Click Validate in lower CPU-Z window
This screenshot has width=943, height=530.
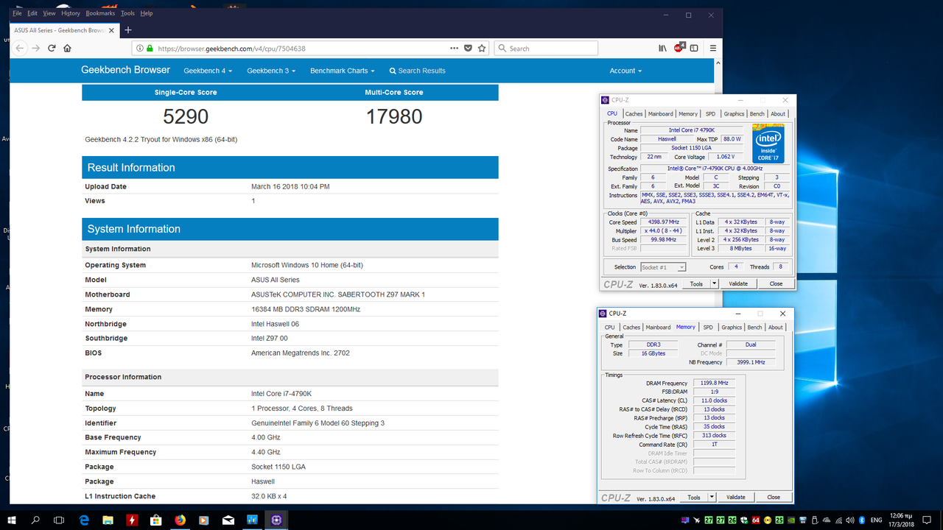pyautogui.click(x=736, y=497)
